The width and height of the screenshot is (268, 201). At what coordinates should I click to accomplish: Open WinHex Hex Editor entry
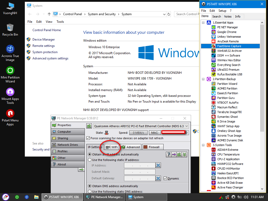[229, 60]
